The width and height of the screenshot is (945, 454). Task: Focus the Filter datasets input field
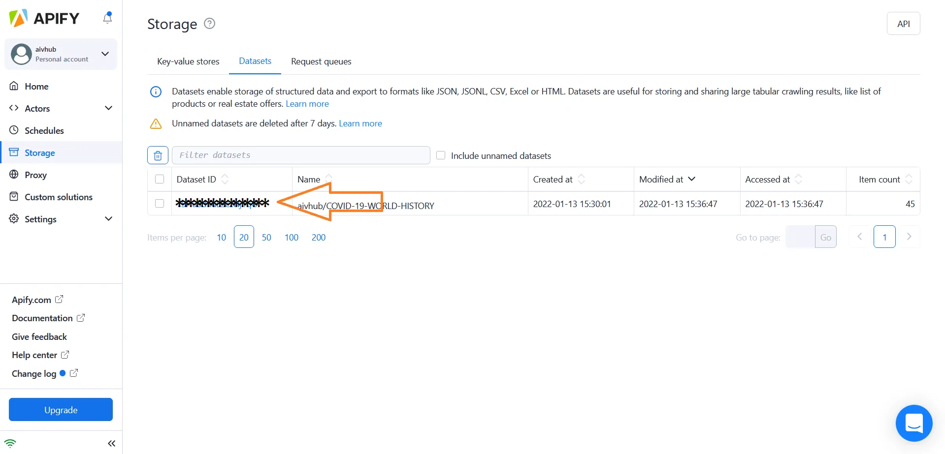(301, 155)
